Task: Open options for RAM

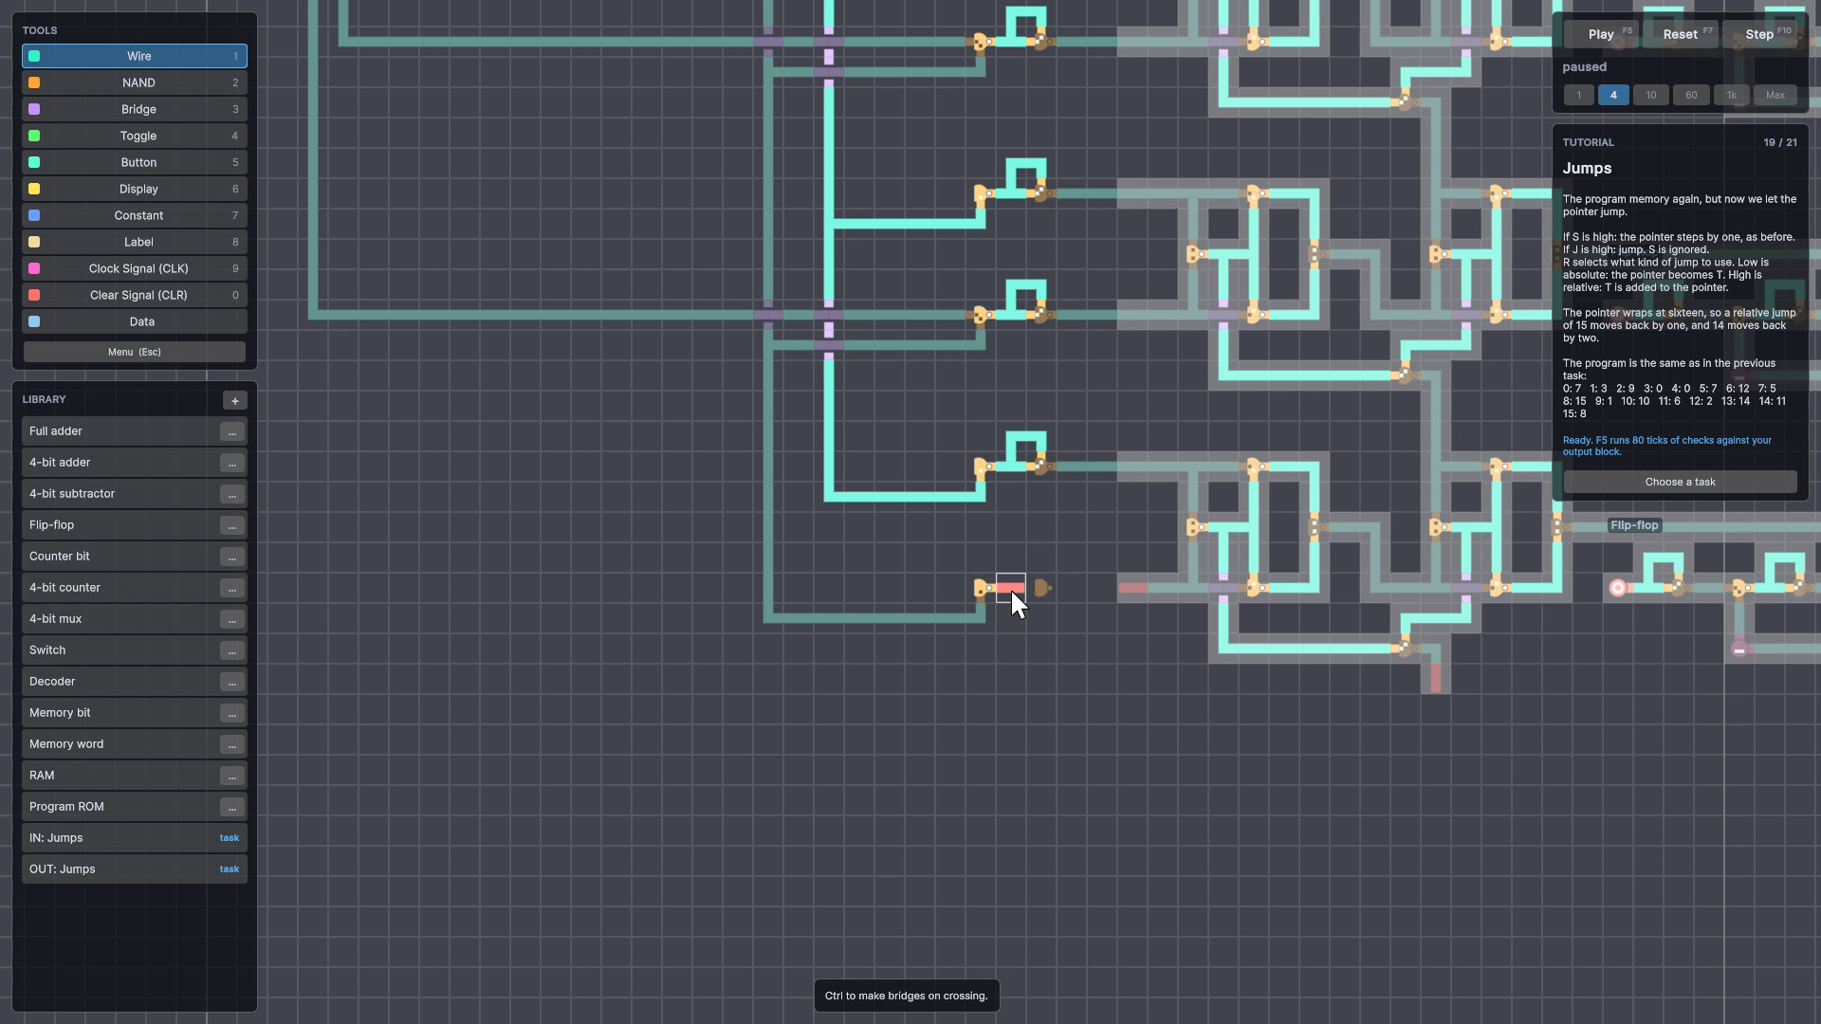Action: [232, 776]
